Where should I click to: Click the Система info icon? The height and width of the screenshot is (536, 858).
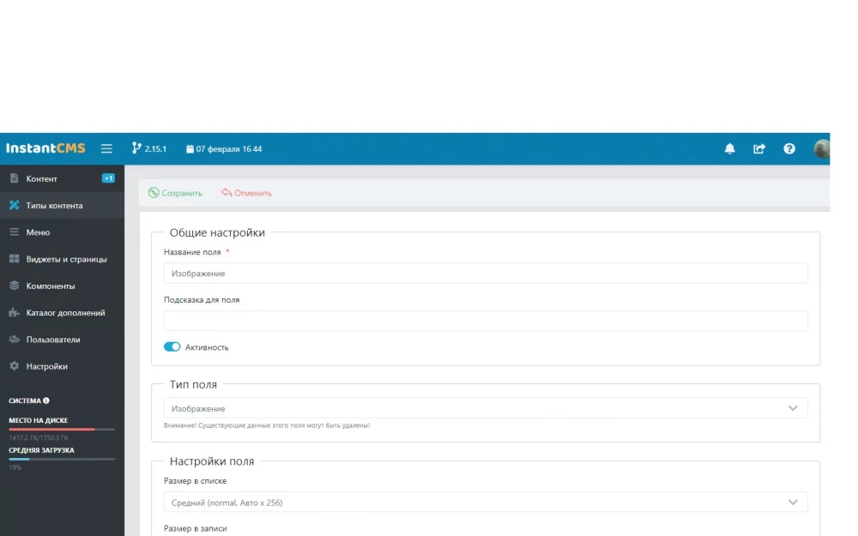coord(46,400)
